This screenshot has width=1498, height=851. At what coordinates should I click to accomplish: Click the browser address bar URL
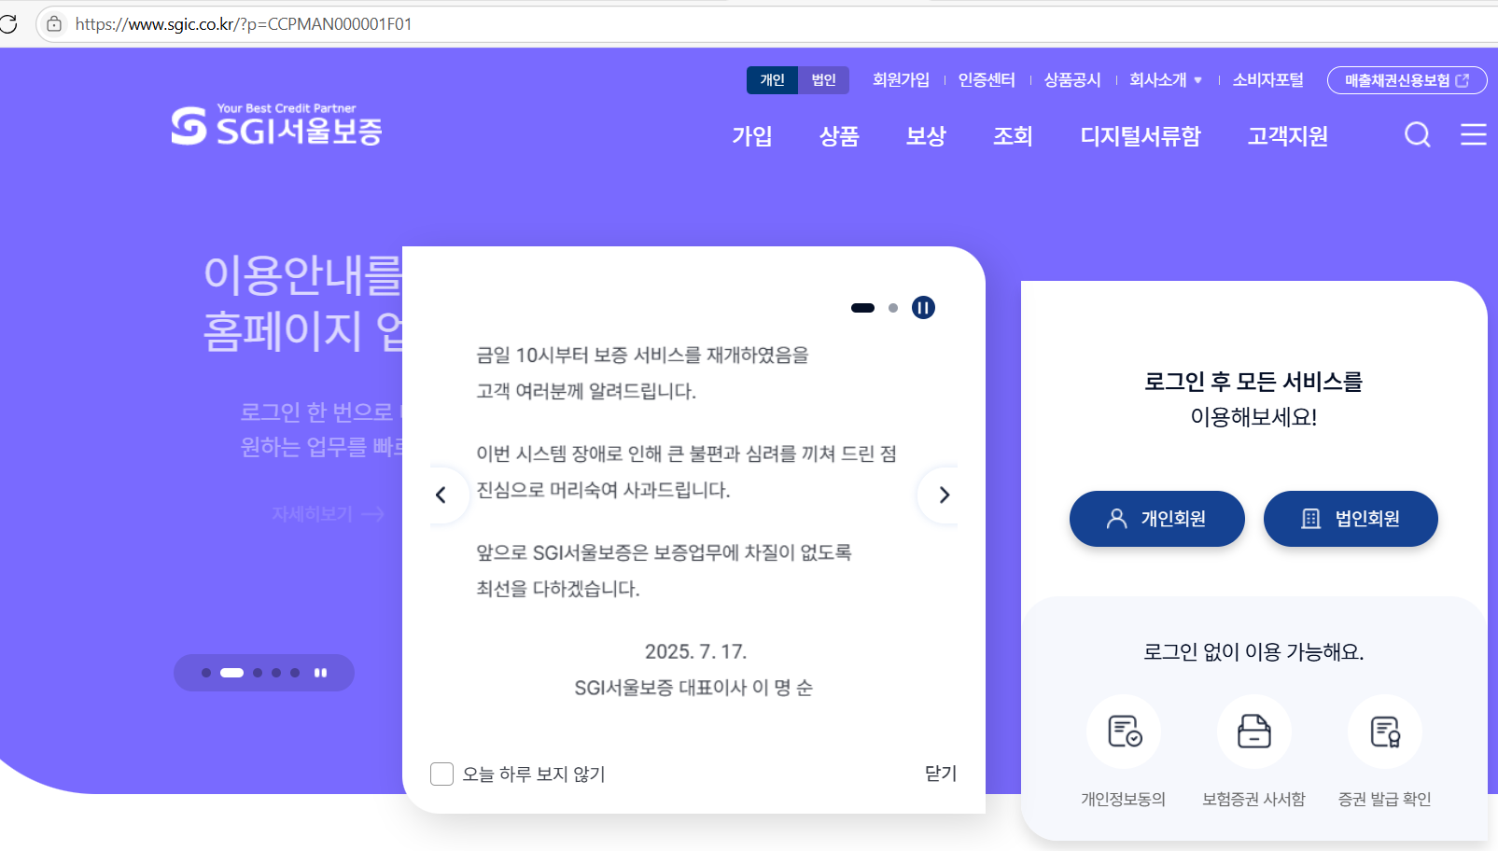[244, 24]
